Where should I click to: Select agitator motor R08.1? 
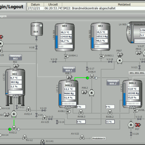point(70,77)
